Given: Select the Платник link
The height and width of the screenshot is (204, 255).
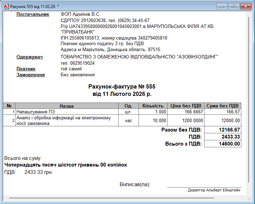Looking at the screenshot, I should (26, 69).
